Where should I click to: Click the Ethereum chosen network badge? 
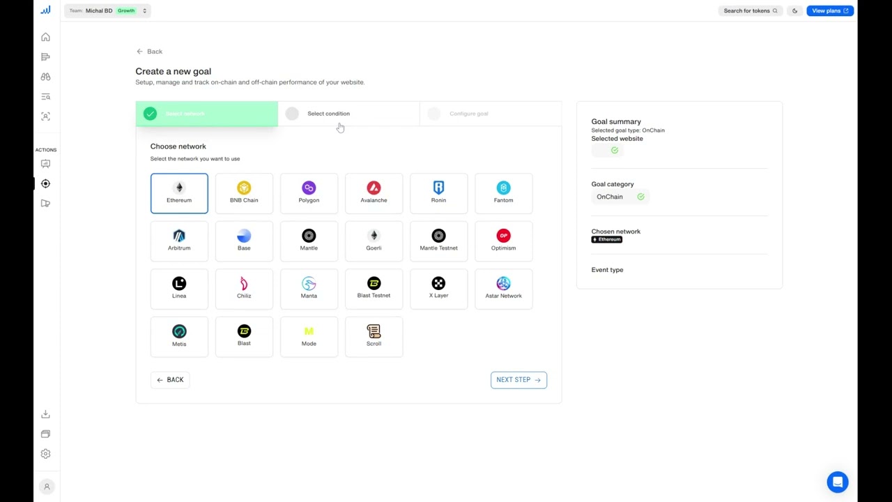[x=607, y=239]
